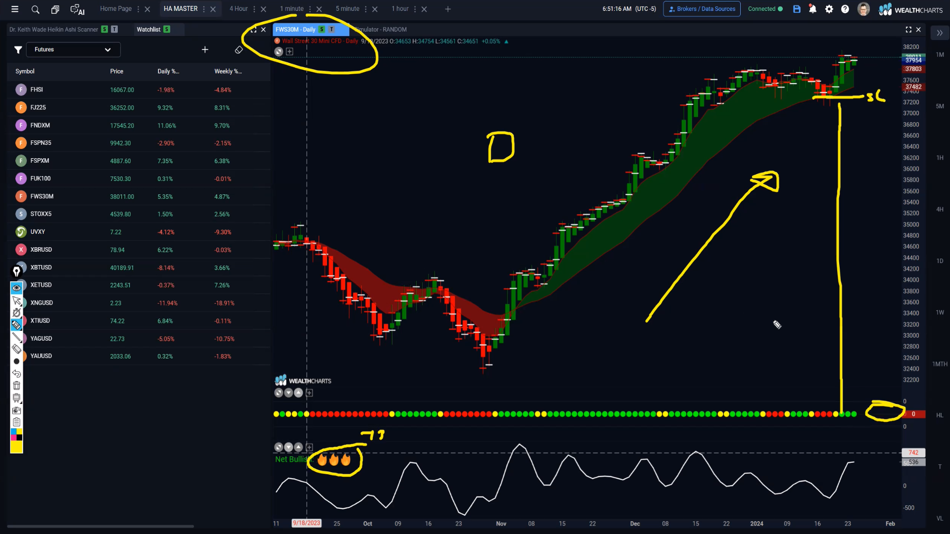
Task: Open options menu for 4 Hour tab
Action: click(x=254, y=9)
